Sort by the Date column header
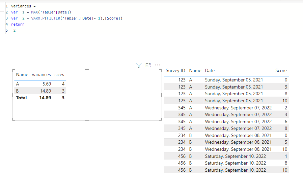Screen dimensions: 303x173 point(210,71)
